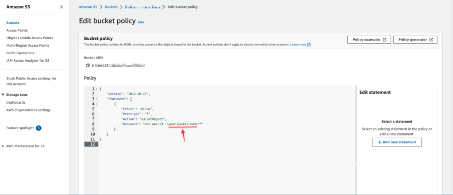Open the Learn more link
The image size is (453, 195).
pyautogui.click(x=298, y=45)
